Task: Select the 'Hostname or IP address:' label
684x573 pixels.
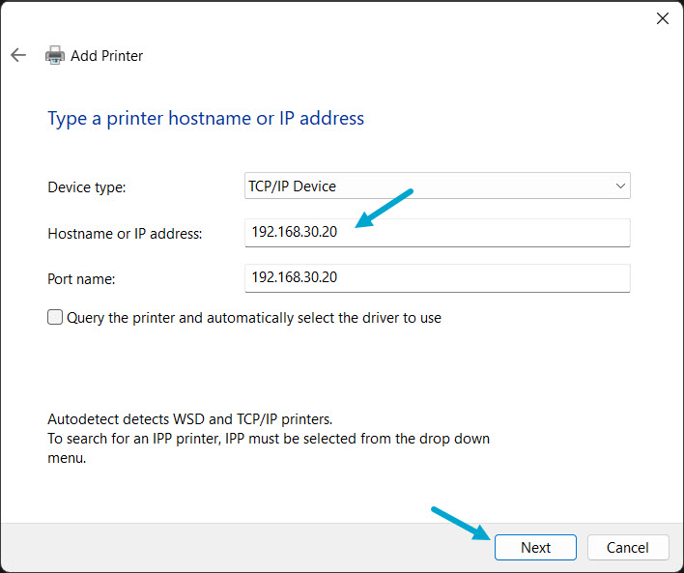Action: (125, 234)
